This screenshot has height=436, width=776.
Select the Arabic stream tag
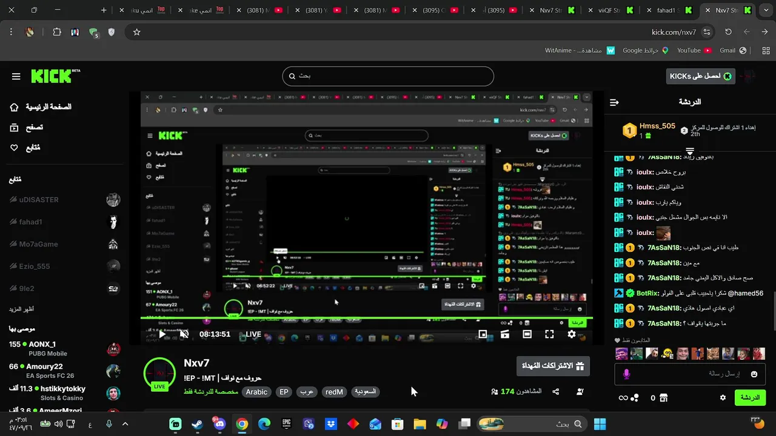256,392
